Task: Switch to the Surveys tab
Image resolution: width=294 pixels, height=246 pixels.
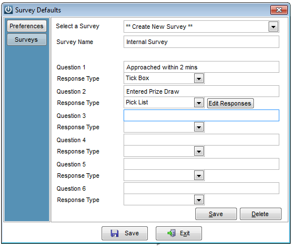Action: pos(27,39)
